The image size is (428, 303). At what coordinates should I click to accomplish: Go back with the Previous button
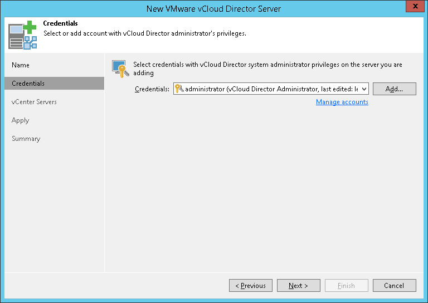(x=250, y=286)
